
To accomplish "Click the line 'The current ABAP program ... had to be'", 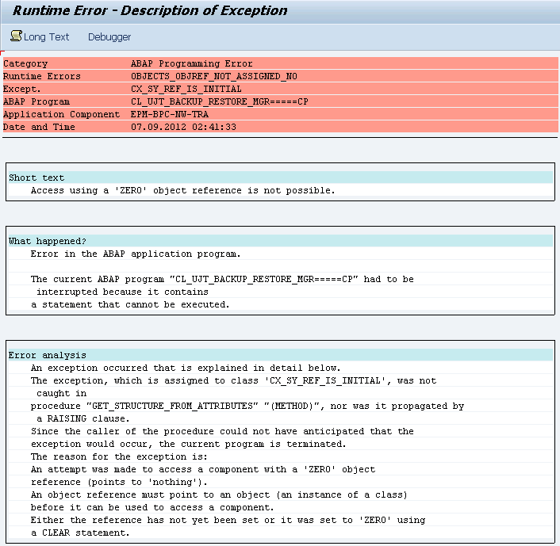I will (x=222, y=279).
